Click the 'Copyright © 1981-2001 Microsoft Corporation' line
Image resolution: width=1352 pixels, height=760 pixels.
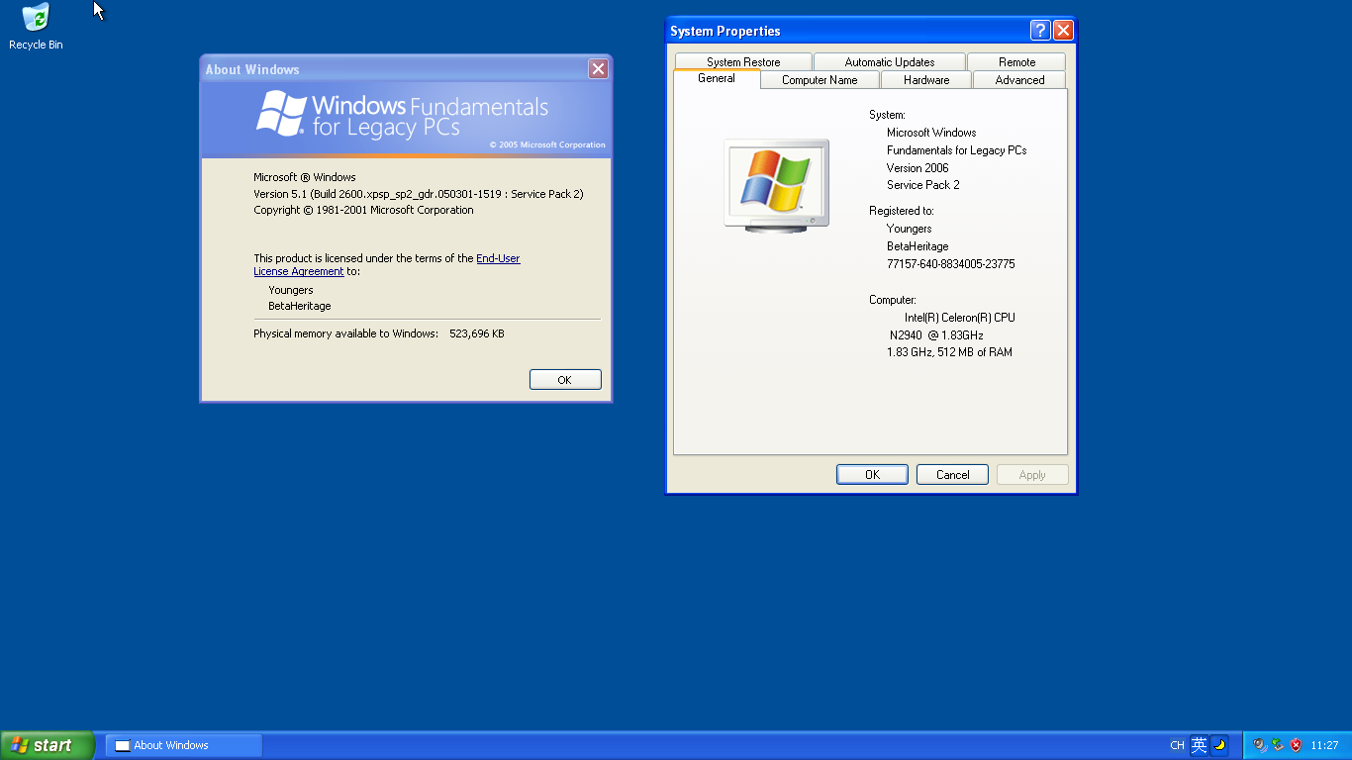click(363, 210)
